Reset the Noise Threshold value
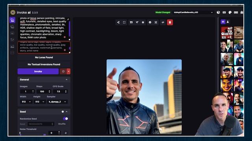Screen dimensions: 252x141 coord(66,133)
